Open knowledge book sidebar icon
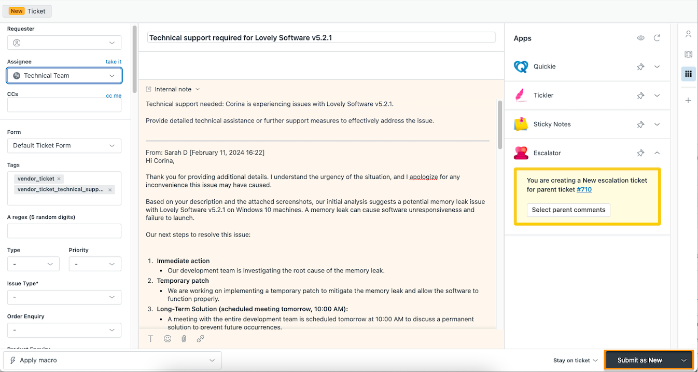 point(689,54)
